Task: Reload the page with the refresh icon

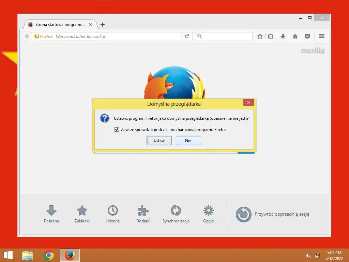Action: pos(187,36)
